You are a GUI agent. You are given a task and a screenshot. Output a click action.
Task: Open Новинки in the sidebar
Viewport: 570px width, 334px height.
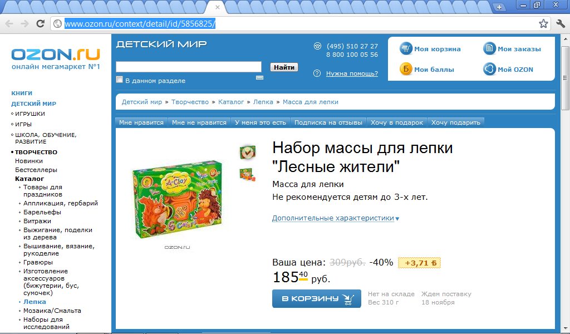pyautogui.click(x=29, y=161)
